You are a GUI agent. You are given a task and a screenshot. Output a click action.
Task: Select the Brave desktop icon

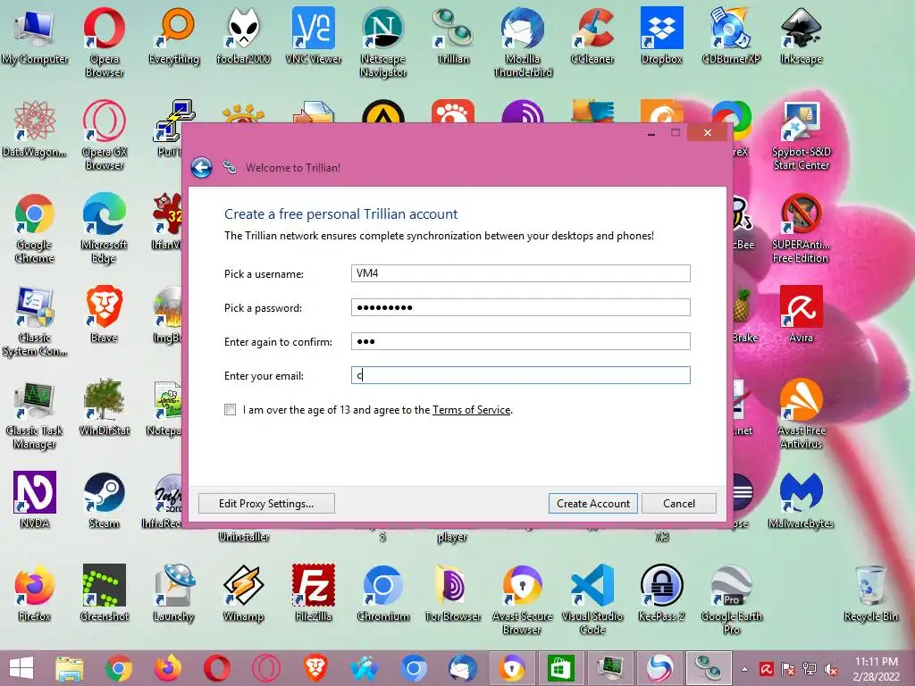104,314
